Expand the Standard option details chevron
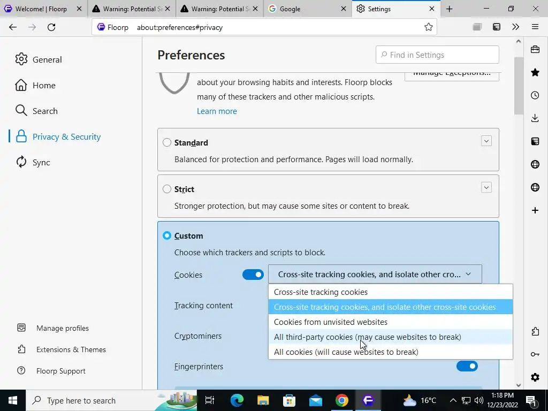 (x=486, y=141)
